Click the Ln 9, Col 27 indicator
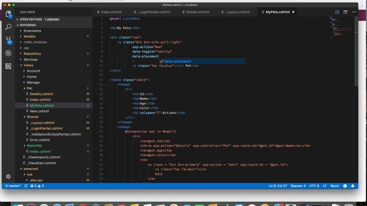The image size is (367, 206). [278, 186]
